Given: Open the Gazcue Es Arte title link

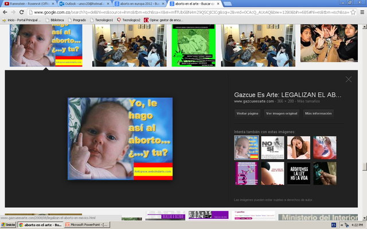Looking at the screenshot, I should 288,95.
